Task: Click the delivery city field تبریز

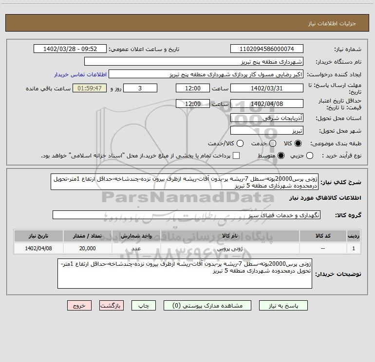Action: pyautogui.click(x=267, y=130)
